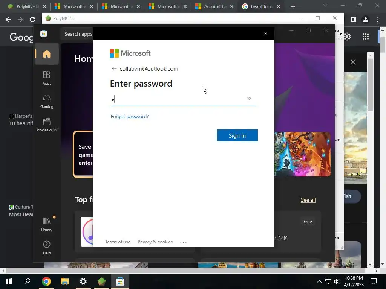Toggle Chrome side panel icon

point(354,20)
